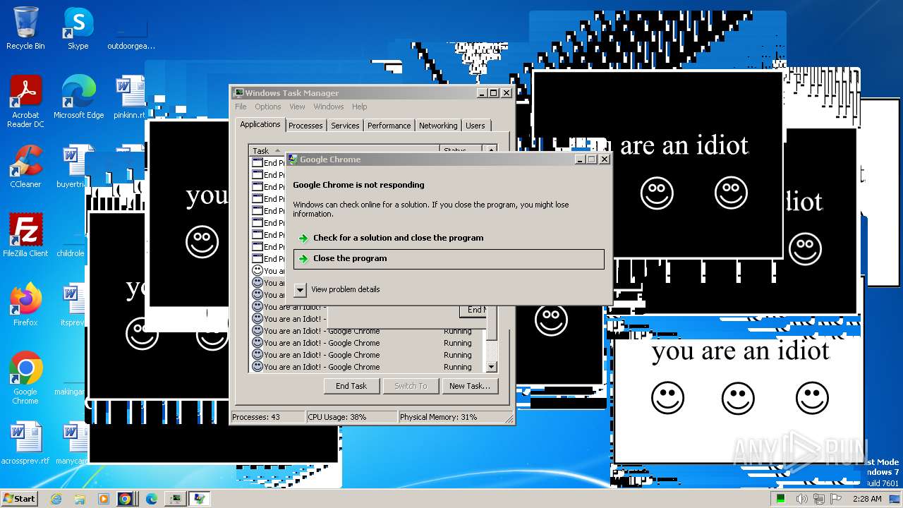The width and height of the screenshot is (903, 508).
Task: Open the File menu in Task Manager
Action: (241, 107)
